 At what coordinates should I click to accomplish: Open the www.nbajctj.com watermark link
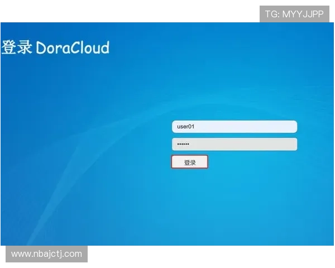46,254
